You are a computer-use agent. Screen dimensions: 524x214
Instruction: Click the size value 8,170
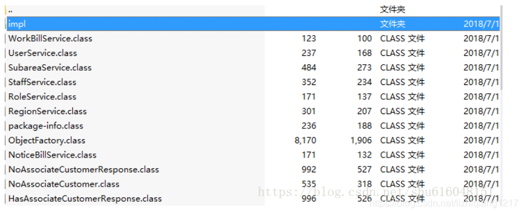[x=305, y=141]
